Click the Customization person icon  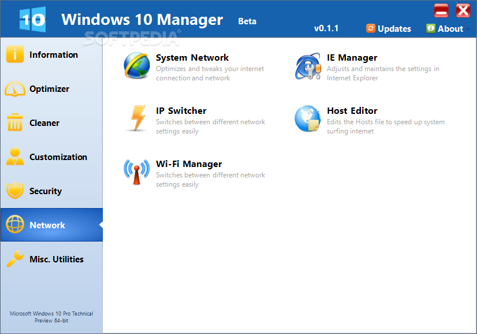click(x=15, y=157)
